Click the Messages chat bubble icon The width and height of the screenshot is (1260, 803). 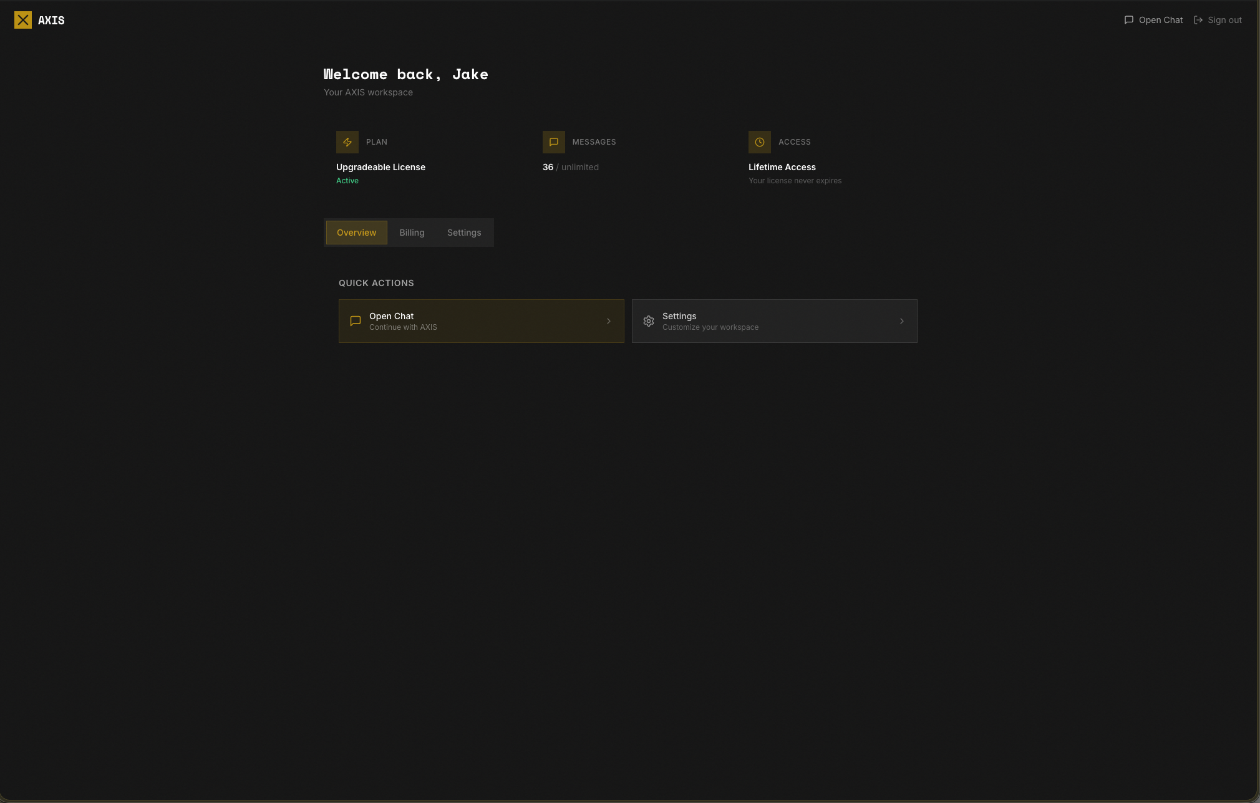[553, 142]
